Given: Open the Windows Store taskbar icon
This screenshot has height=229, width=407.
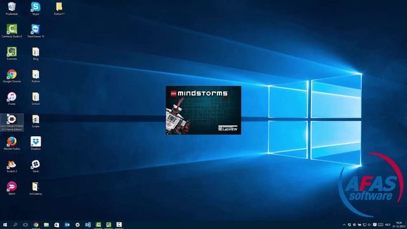Looking at the screenshot, I should (x=57, y=225).
